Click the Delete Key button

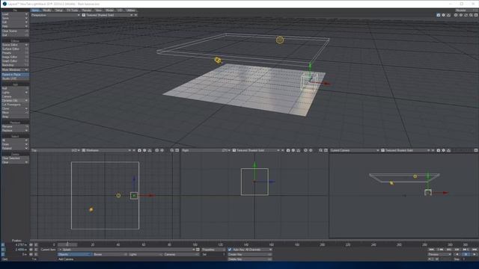pos(249,259)
